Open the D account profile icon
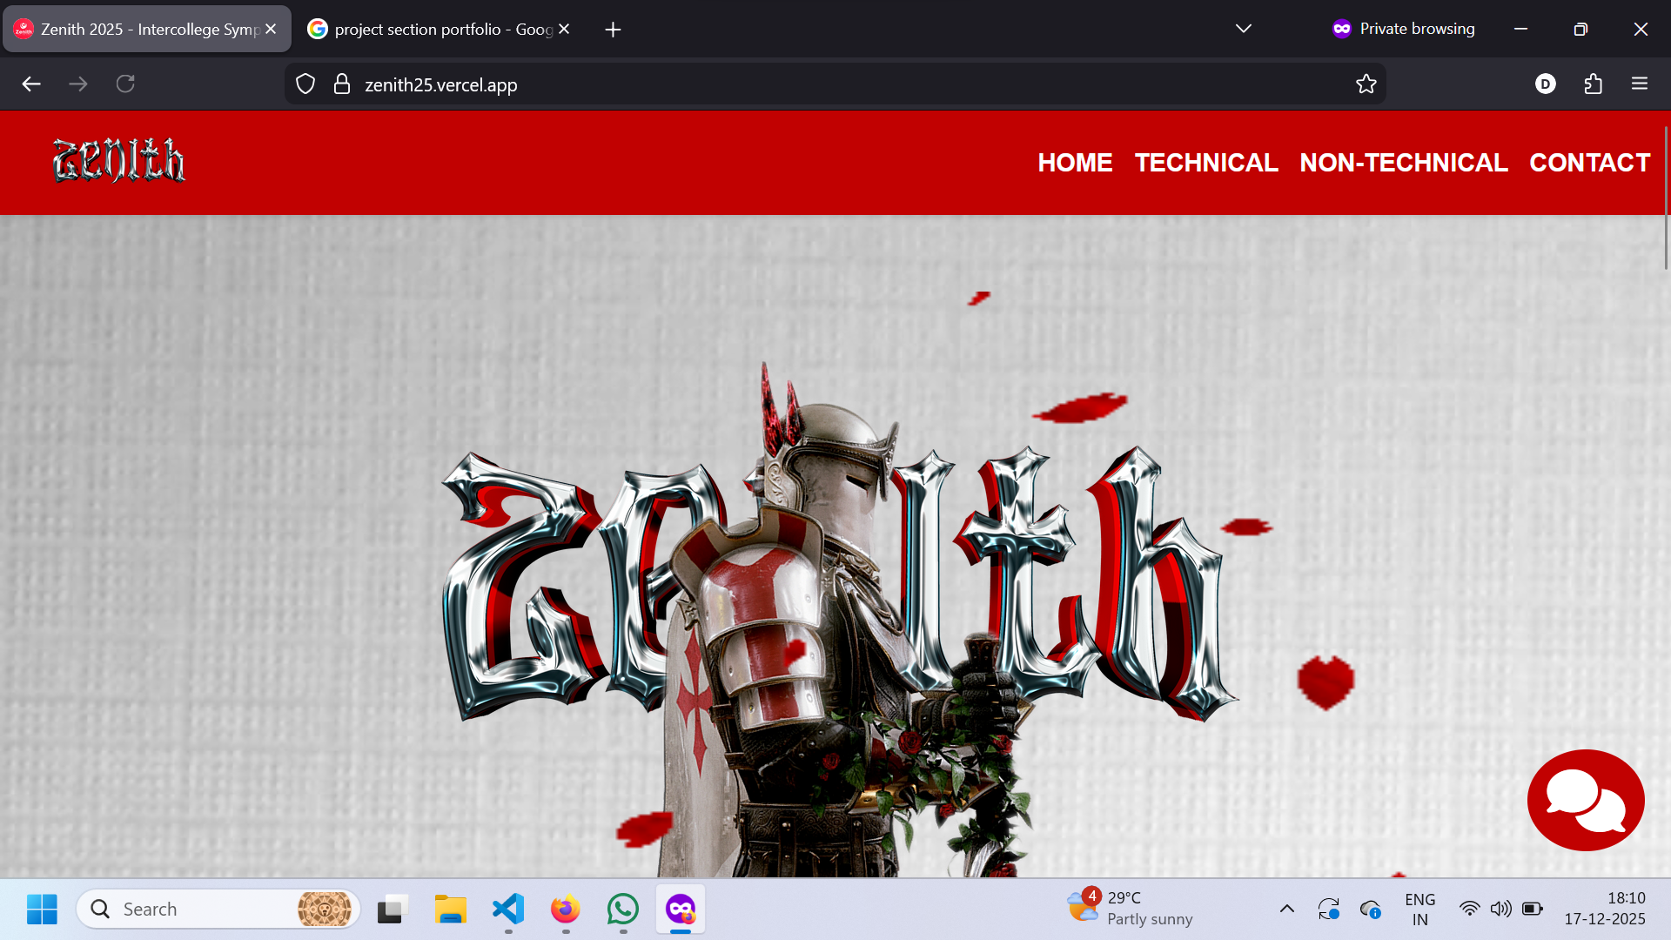The image size is (1671, 940). tap(1545, 84)
